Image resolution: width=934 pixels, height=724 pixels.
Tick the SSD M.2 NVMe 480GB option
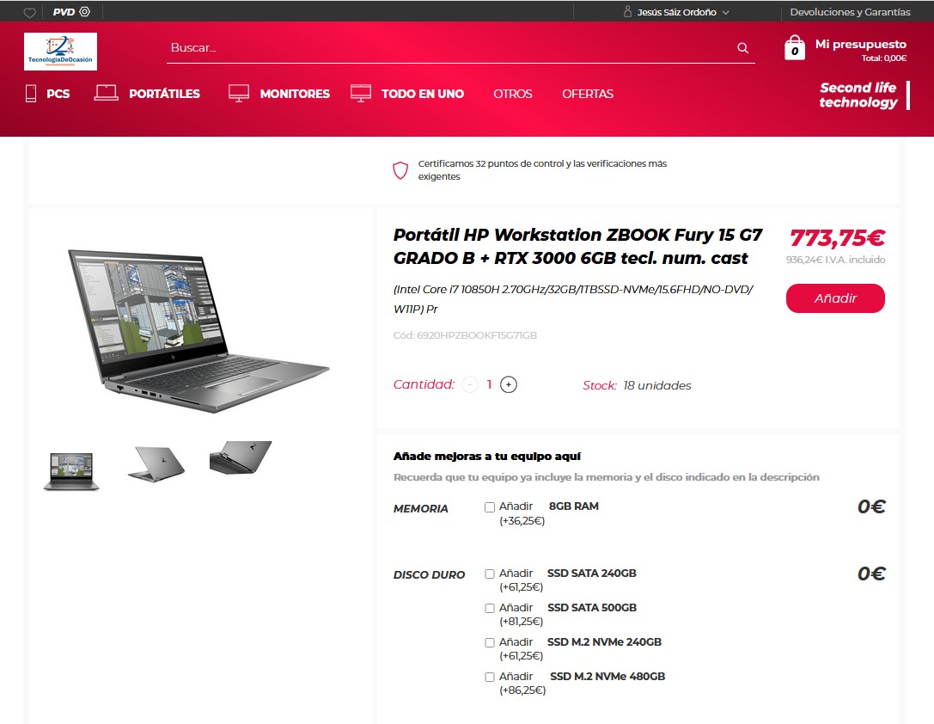click(x=490, y=677)
